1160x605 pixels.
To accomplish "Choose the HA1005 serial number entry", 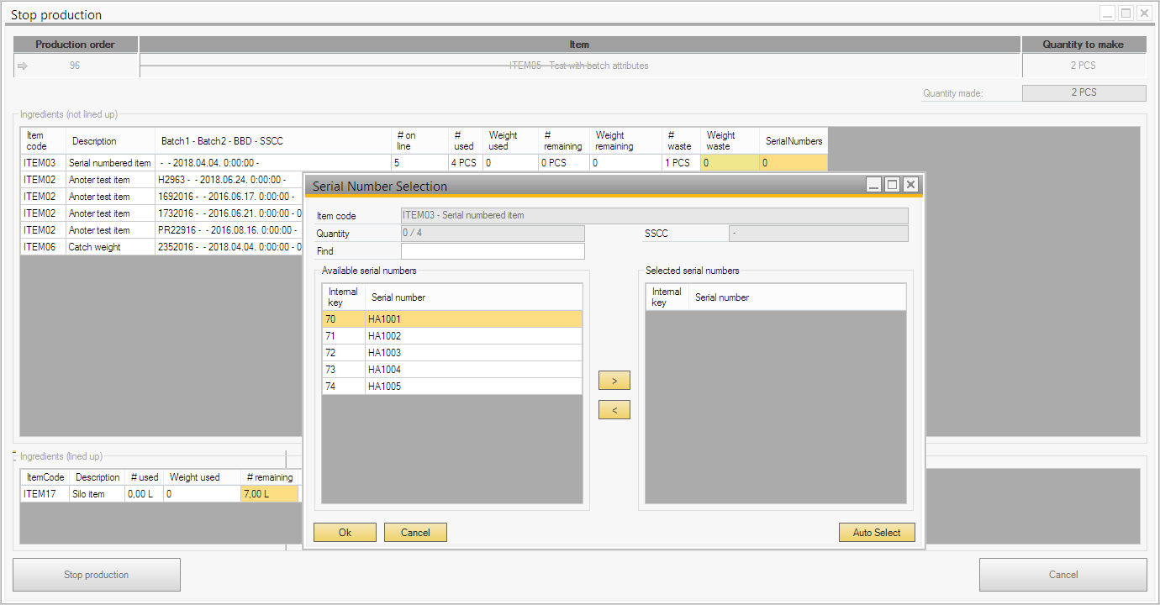I will tap(451, 387).
